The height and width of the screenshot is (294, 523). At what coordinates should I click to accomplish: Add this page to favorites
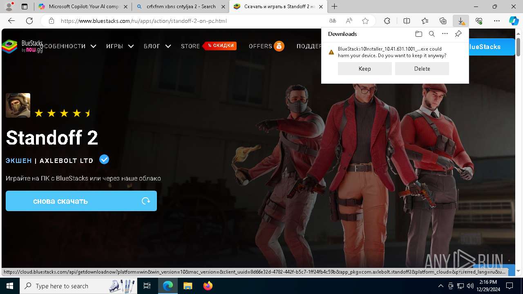tap(365, 21)
